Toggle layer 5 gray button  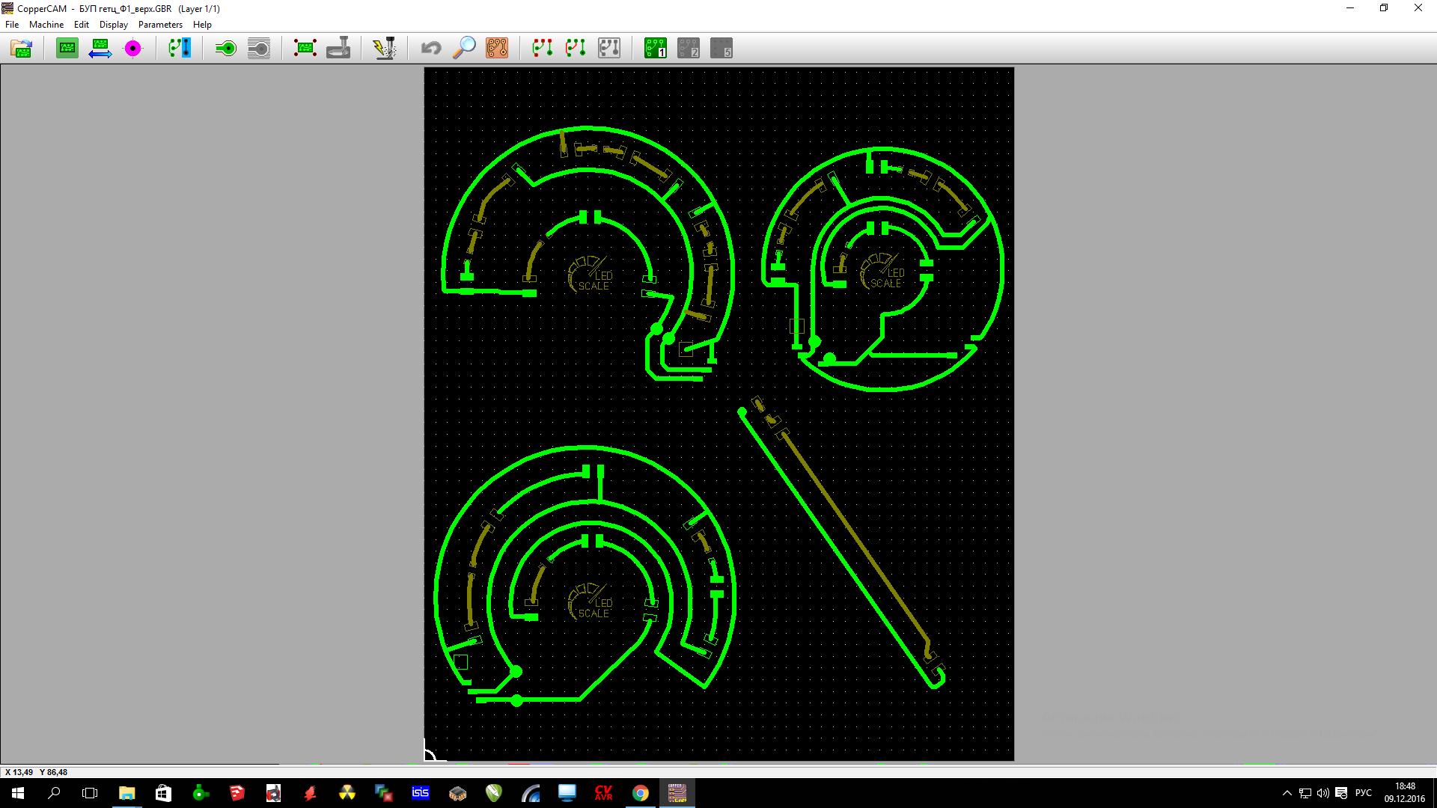click(x=721, y=49)
